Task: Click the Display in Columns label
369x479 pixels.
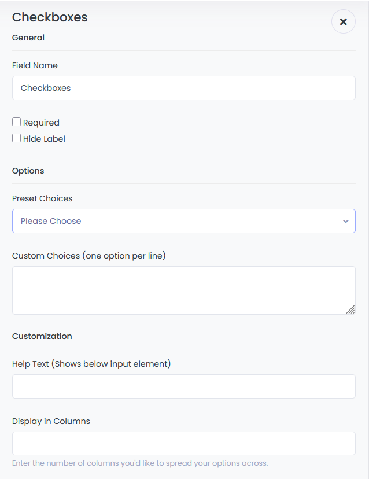Action: [x=51, y=421]
